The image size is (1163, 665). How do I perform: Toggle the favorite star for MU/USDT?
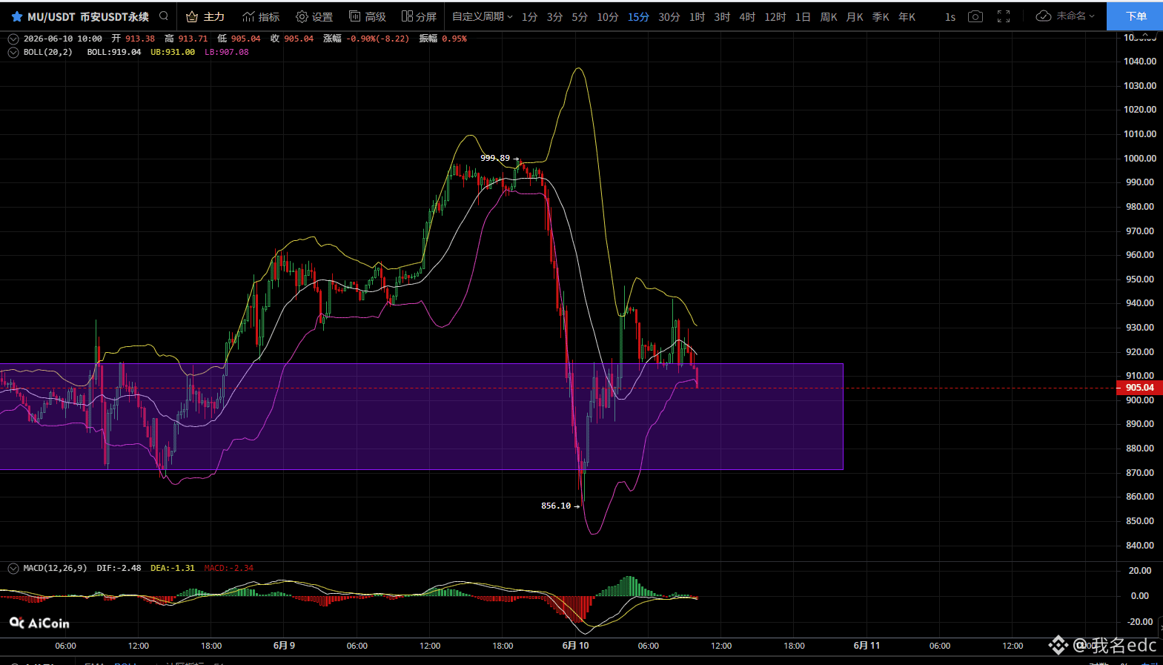tap(16, 16)
